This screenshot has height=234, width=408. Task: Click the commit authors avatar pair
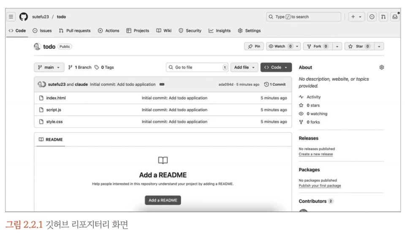42,84
